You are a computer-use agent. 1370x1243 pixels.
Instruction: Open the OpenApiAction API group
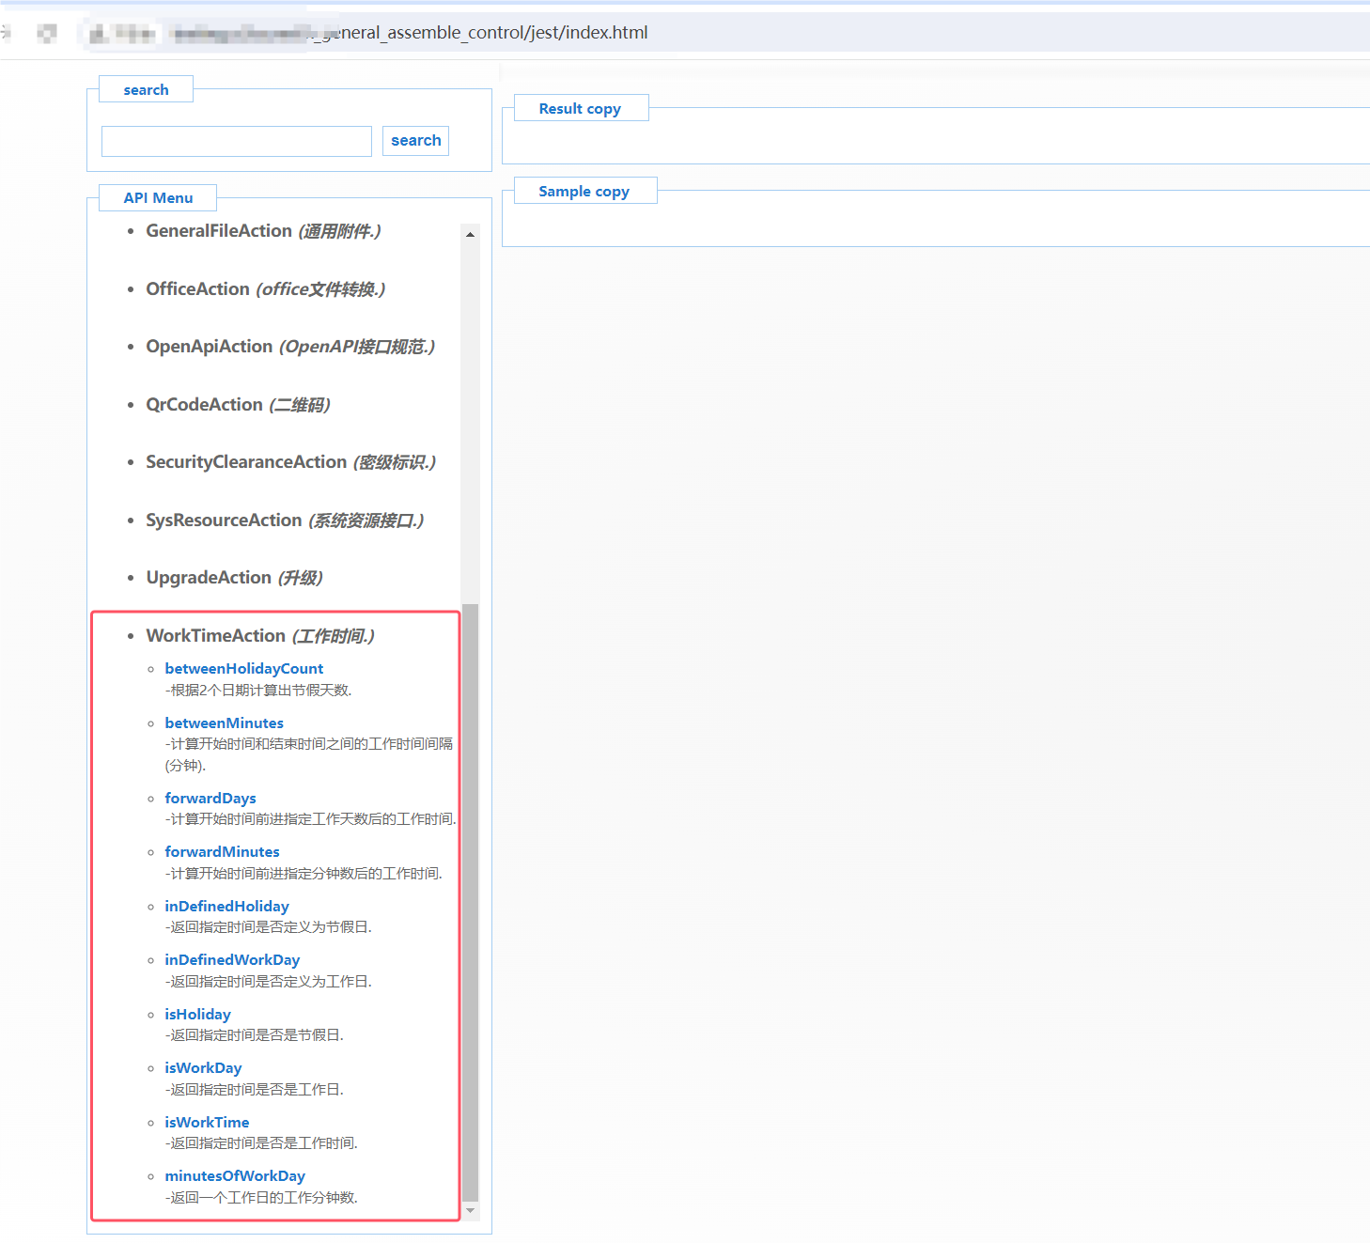[209, 347]
